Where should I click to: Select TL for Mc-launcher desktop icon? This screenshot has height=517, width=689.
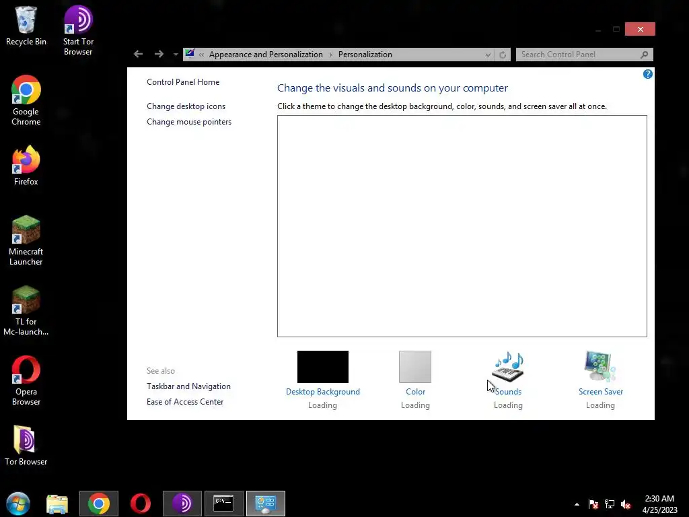[x=26, y=310]
